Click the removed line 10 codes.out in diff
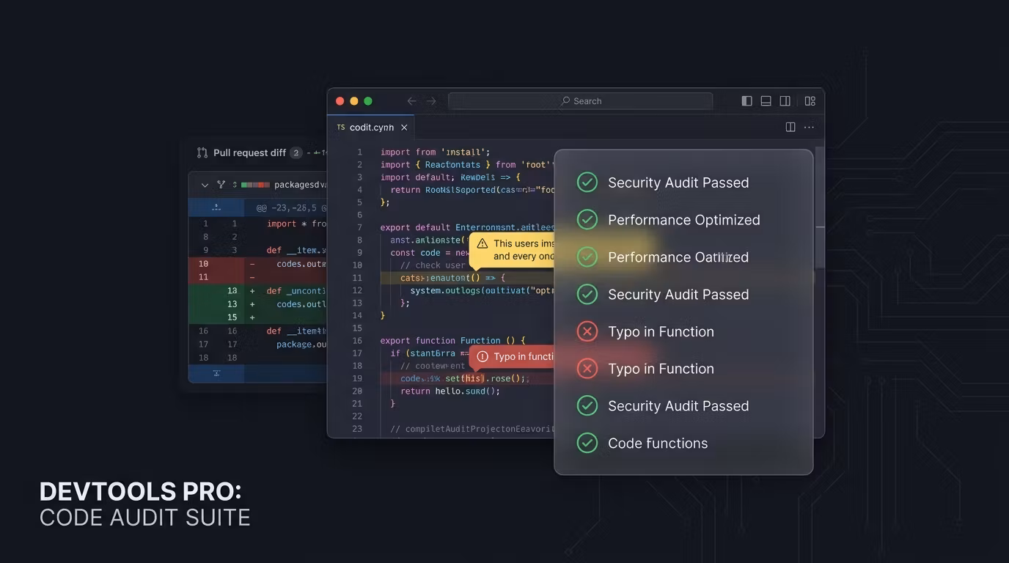This screenshot has height=563, width=1009. click(x=257, y=264)
